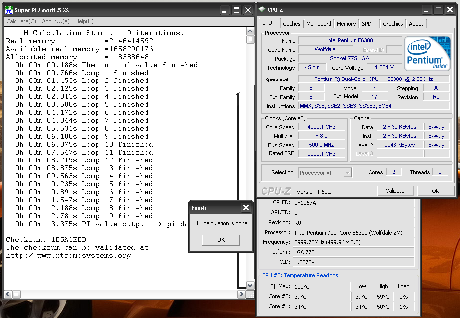The height and width of the screenshot is (318, 460).
Task: Click the Technology value '45 nm'
Action: point(312,67)
